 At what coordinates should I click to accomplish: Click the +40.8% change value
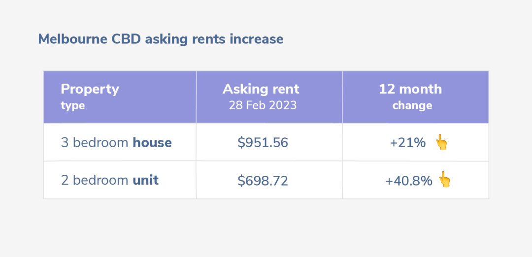click(x=409, y=181)
